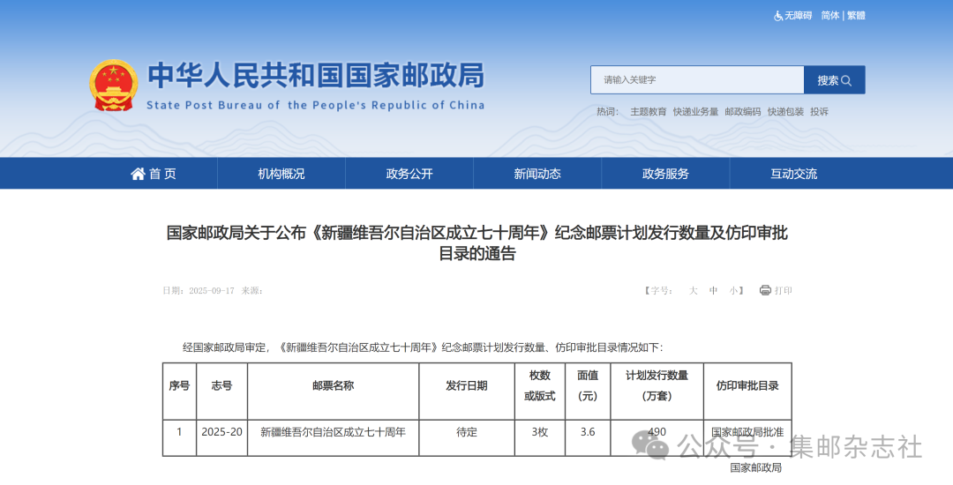953x485 pixels.
Task: Click the accessibility wheelchair icon
Action: [778, 16]
